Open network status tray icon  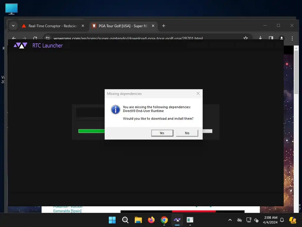tap(249, 220)
